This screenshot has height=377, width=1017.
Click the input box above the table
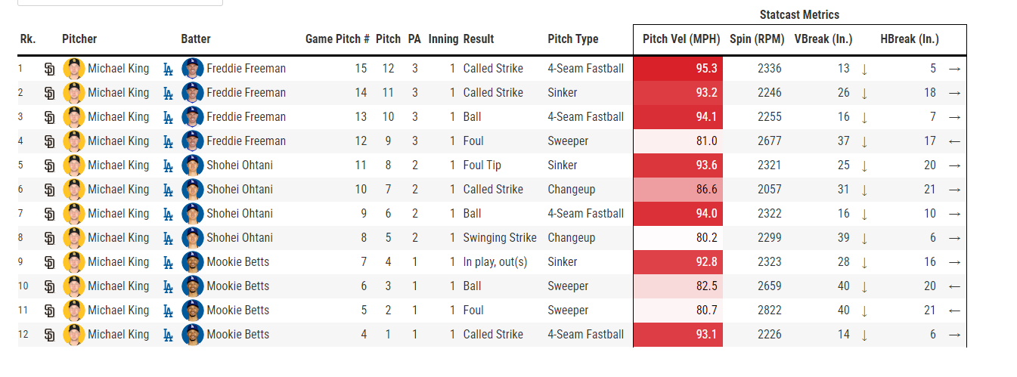click(x=120, y=2)
